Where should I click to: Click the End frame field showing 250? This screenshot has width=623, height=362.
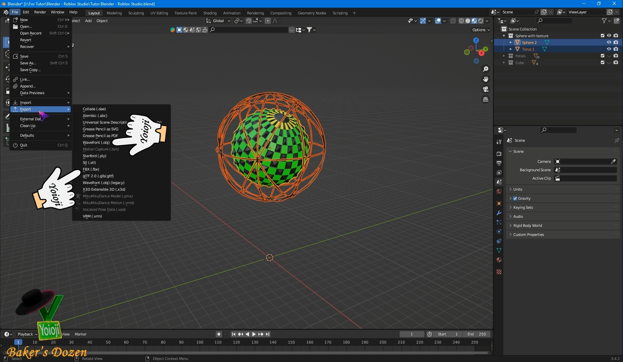477,334
